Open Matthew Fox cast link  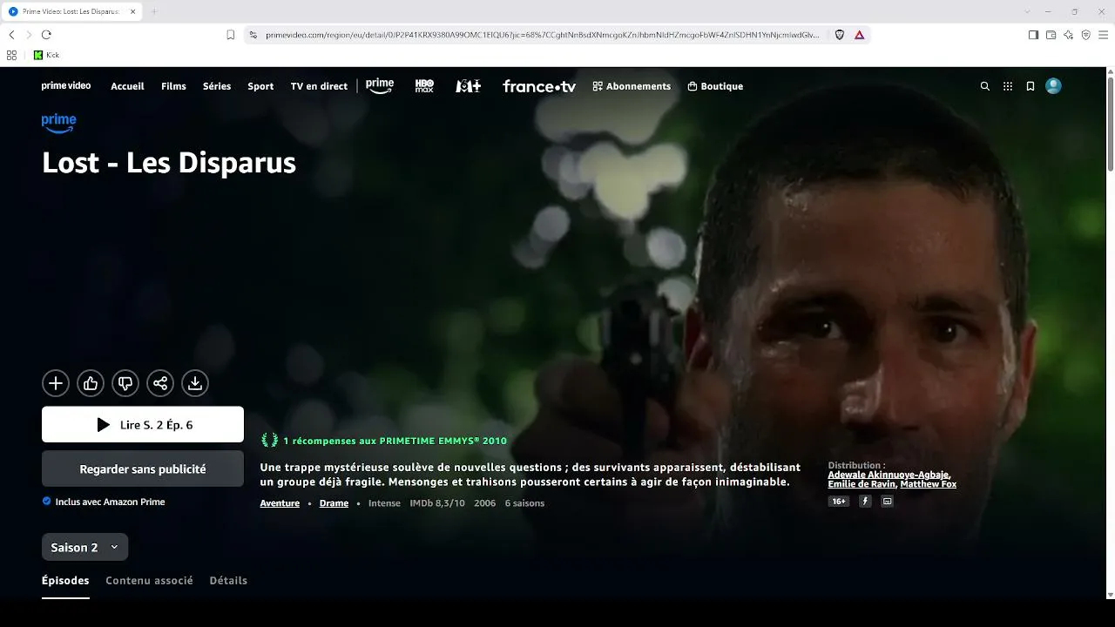point(929,484)
